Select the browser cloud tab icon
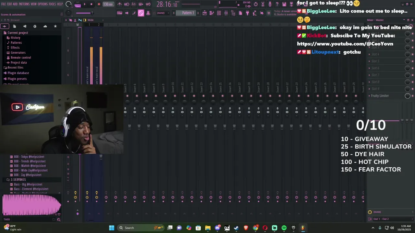 click(45, 26)
